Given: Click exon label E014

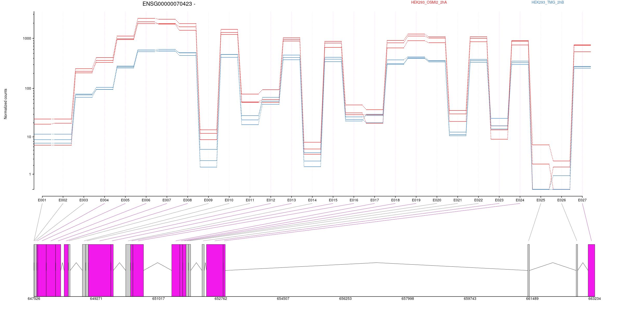Looking at the screenshot, I should pyautogui.click(x=312, y=200).
